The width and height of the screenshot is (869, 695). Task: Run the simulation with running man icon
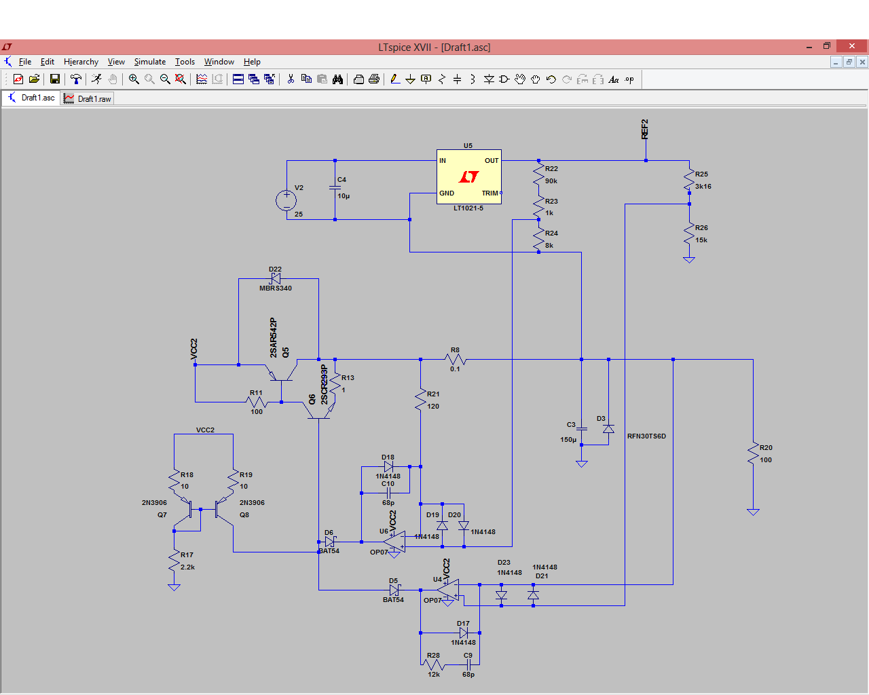97,79
